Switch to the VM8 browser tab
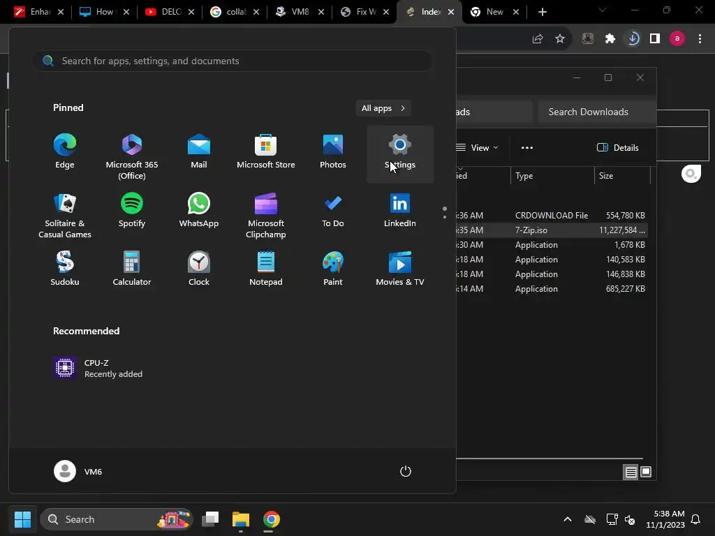Screen dimensions: 715x536 pos(299,12)
